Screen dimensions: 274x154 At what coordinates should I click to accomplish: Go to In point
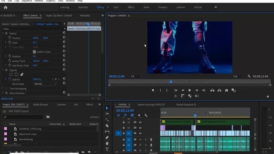(176, 90)
